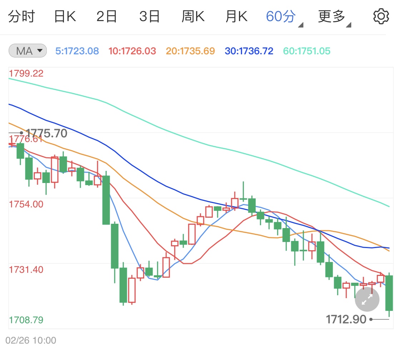Switch to the 分时 tab
The height and width of the screenshot is (351, 402).
click(21, 16)
